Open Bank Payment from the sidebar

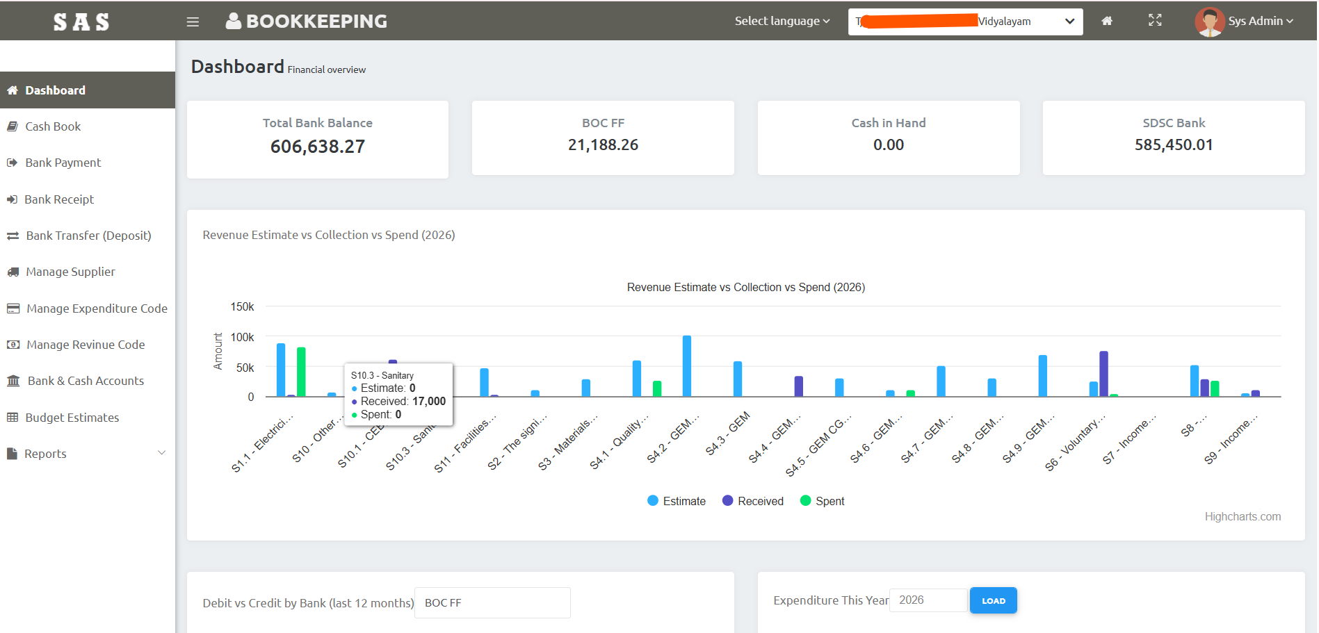[x=63, y=163]
